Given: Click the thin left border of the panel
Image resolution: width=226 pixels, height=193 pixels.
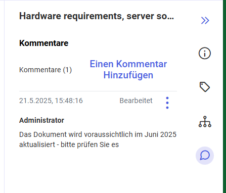Looking at the screenshot, I should pos(5,96).
